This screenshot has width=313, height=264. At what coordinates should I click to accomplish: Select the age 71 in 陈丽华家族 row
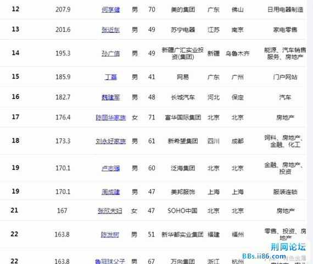152,117
